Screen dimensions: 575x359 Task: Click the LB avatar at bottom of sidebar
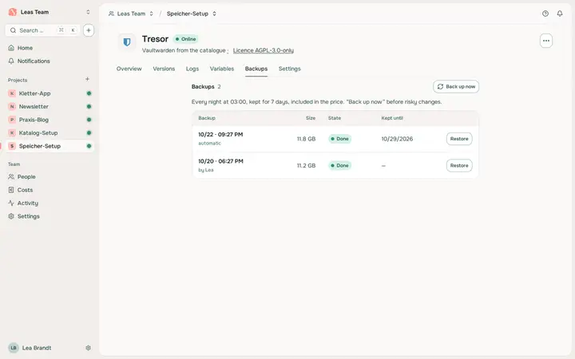click(14, 348)
